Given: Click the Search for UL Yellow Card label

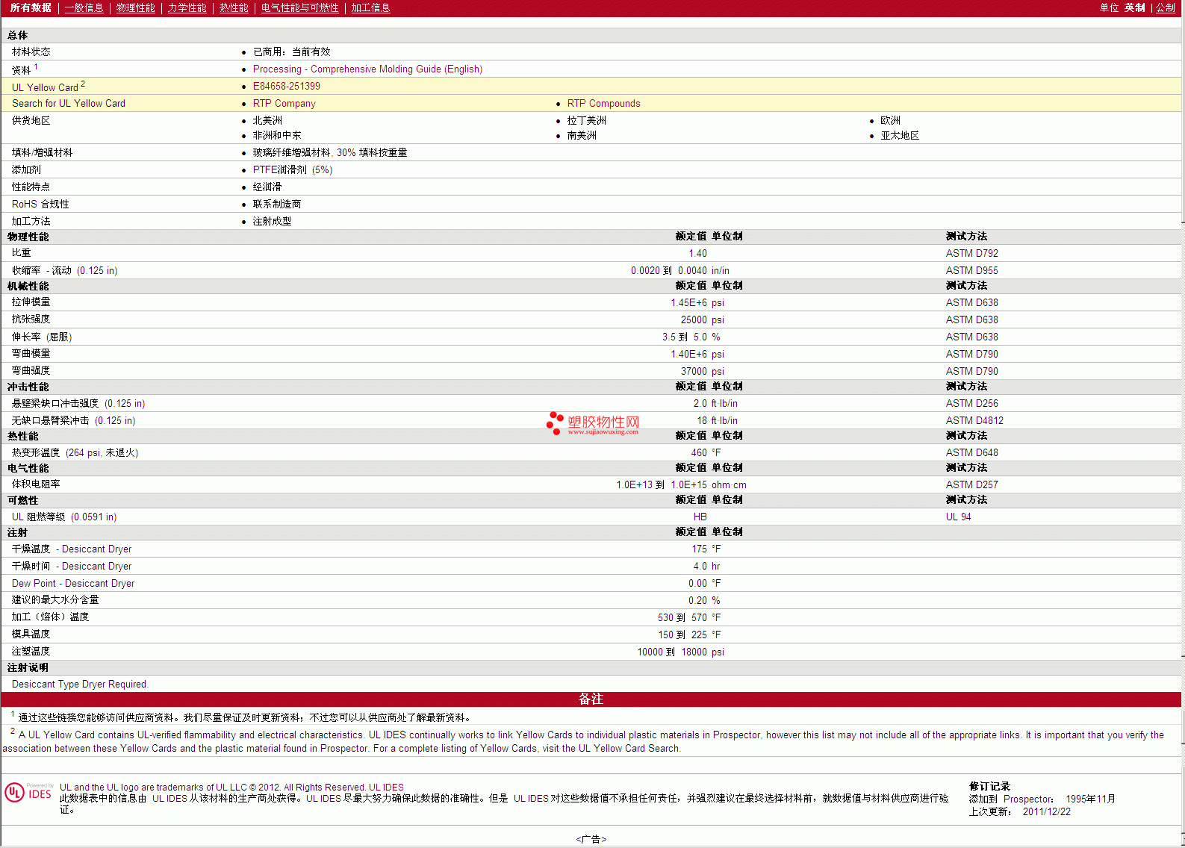Looking at the screenshot, I should [x=69, y=104].
